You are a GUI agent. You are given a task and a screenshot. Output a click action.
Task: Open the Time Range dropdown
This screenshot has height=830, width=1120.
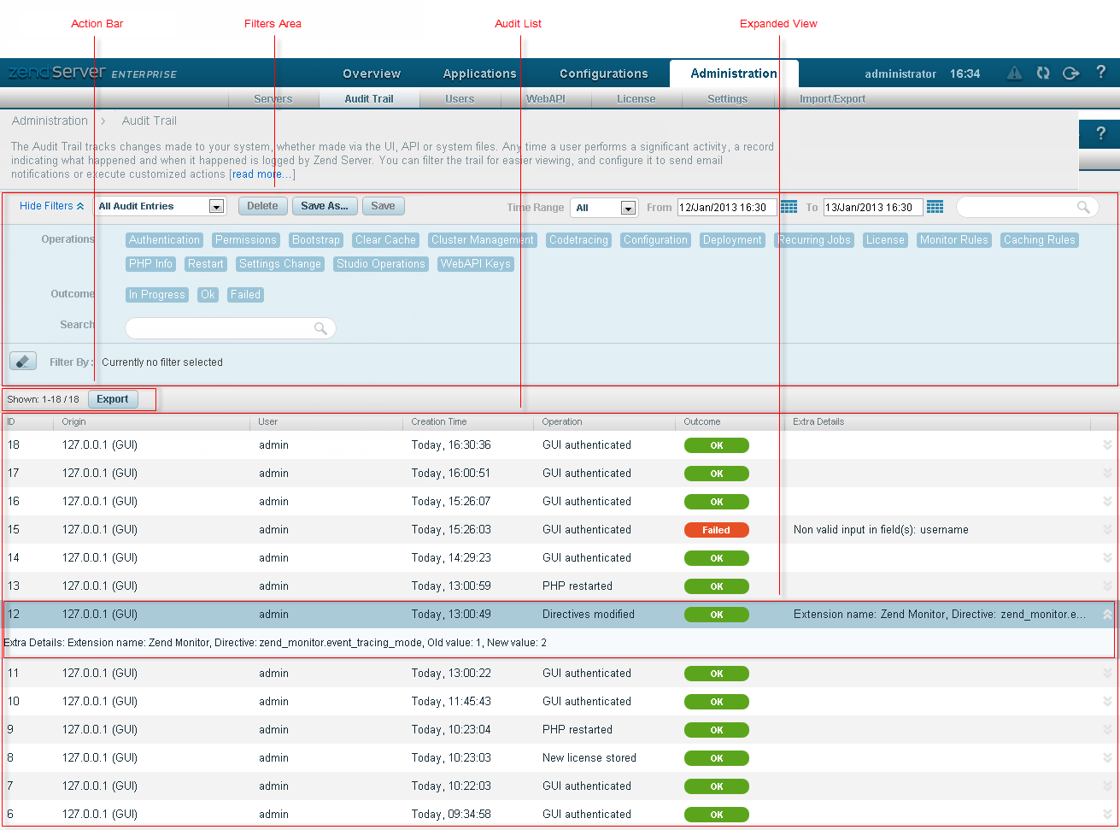tap(628, 208)
